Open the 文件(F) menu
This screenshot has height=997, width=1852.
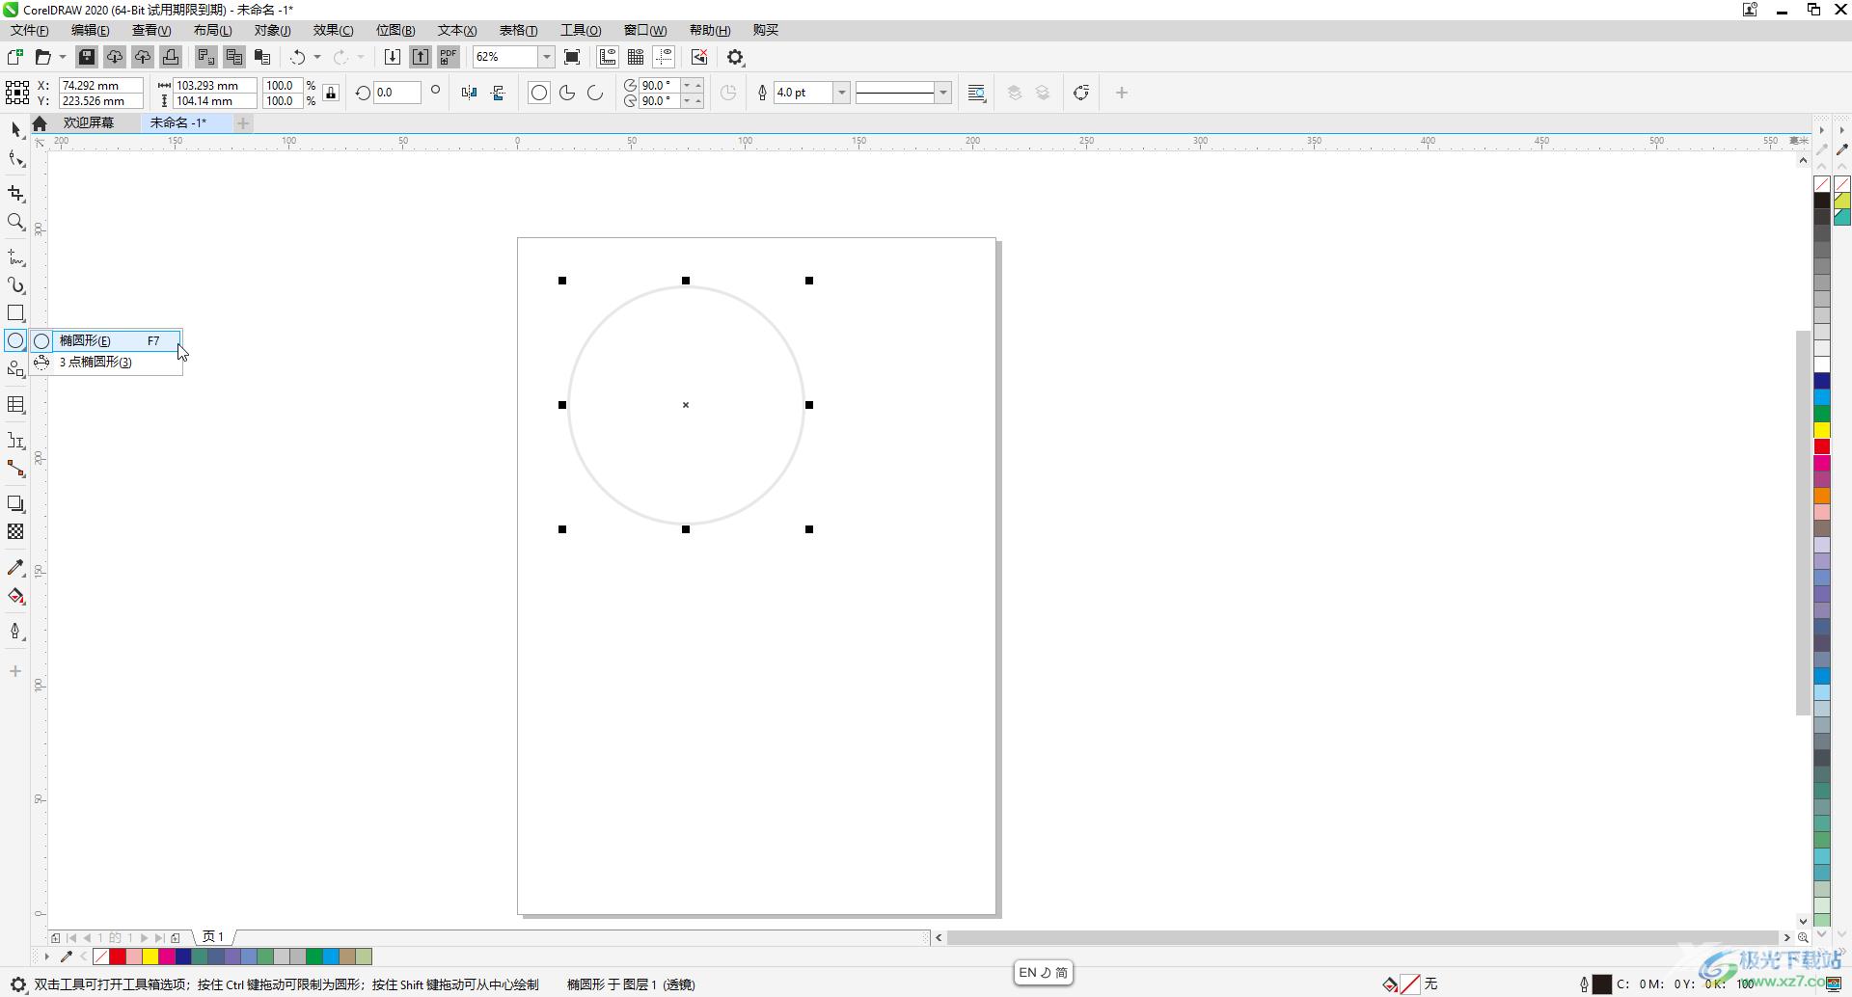coord(29,30)
